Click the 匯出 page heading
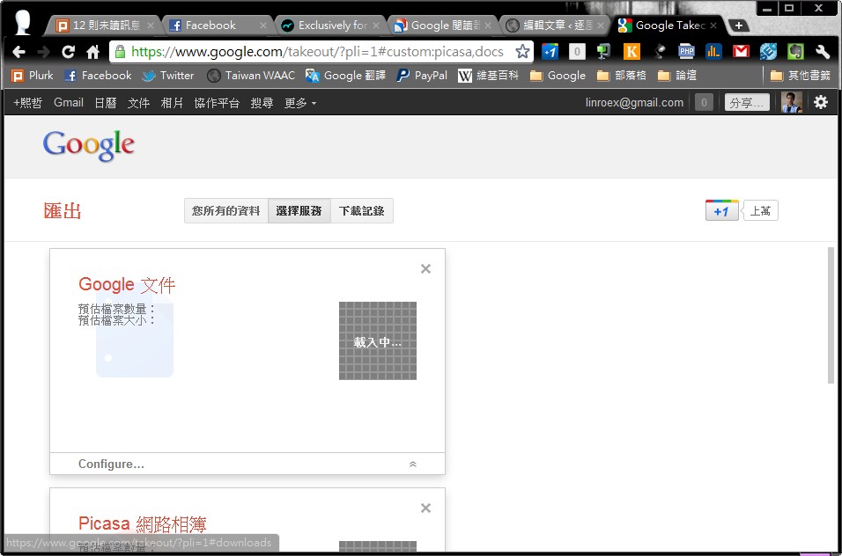The width and height of the screenshot is (842, 556). pos(63,211)
